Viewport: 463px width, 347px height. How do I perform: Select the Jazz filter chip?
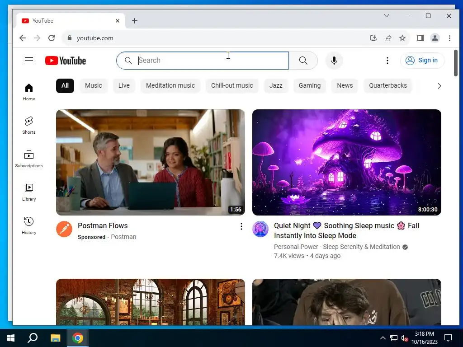click(x=276, y=86)
